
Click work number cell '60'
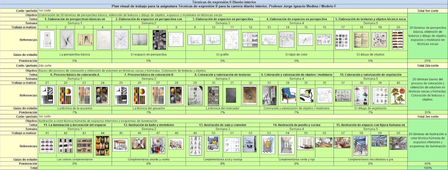(398, 133)
